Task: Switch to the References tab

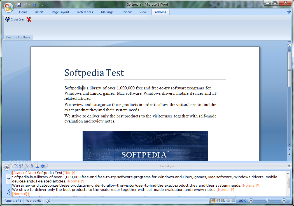Action: pos(85,12)
